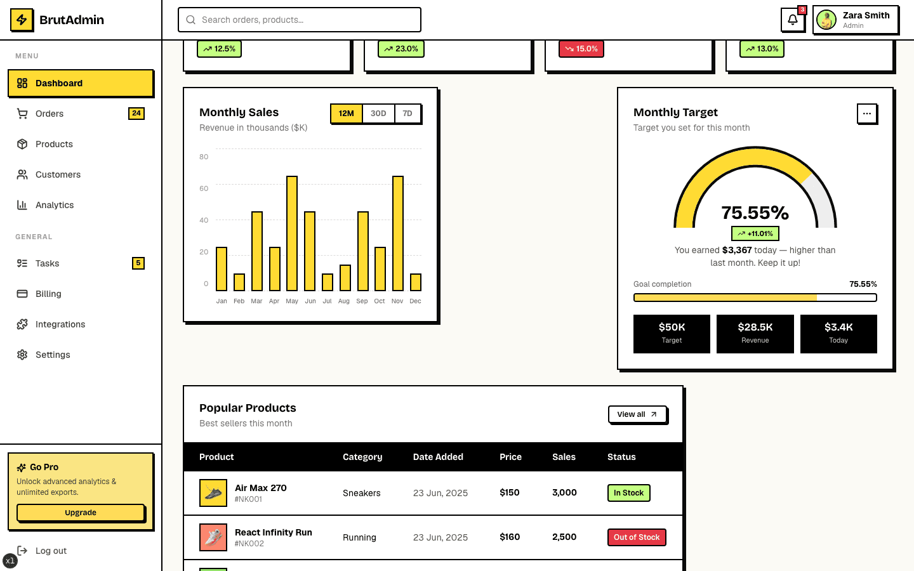Click the Customers people icon

point(22,174)
